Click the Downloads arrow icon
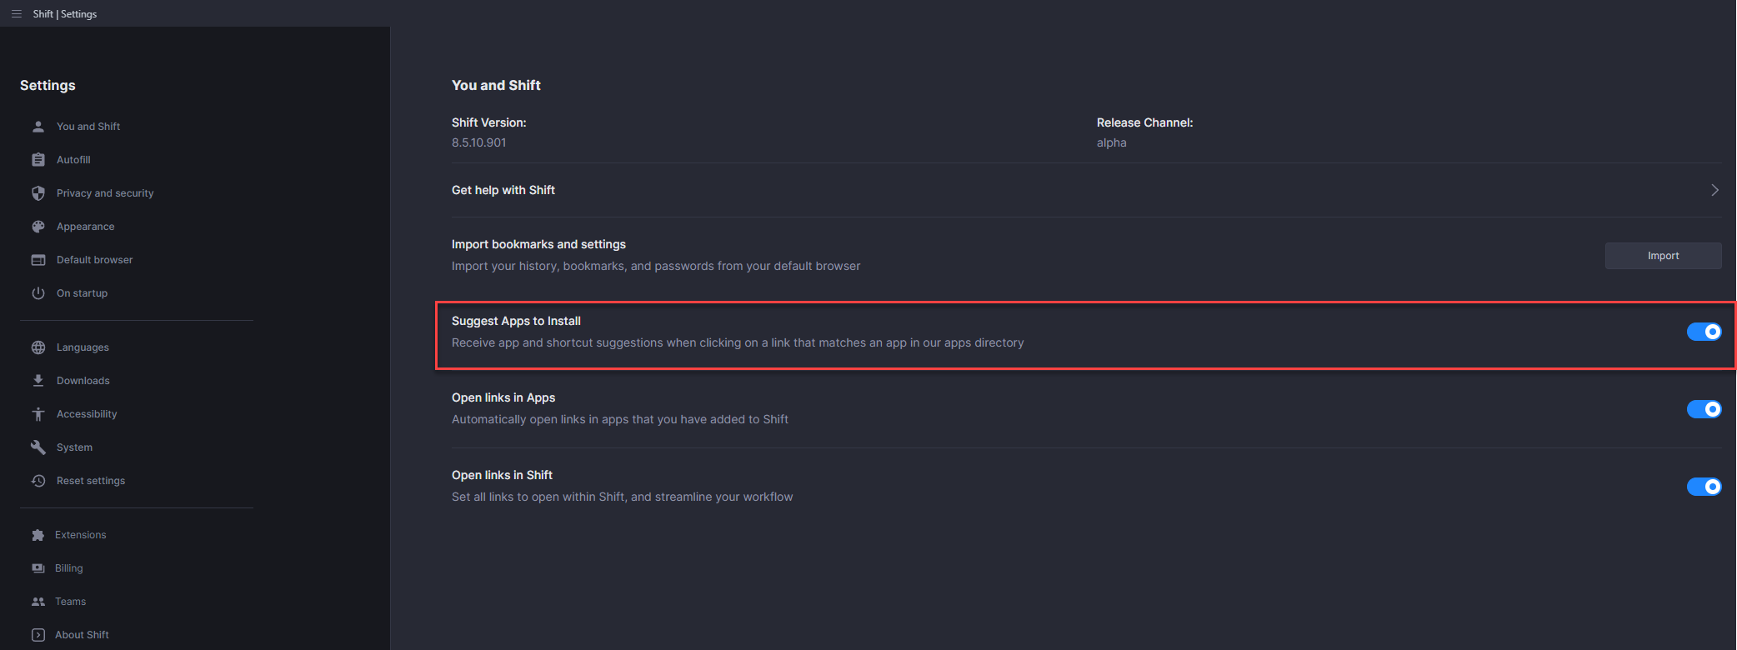1737x650 pixels. pyautogui.click(x=38, y=381)
